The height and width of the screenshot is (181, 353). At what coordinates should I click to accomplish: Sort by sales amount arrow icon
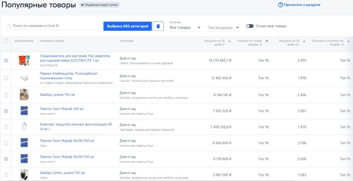(229, 41)
